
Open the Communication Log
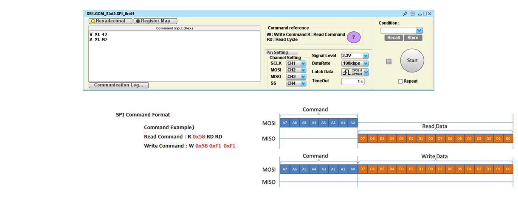tap(118, 85)
